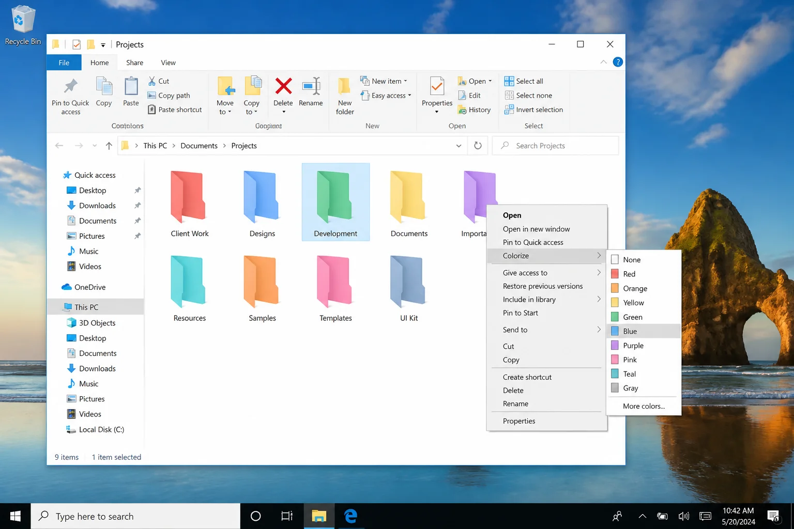Pick Blue folder color
The image size is (794, 529).
(x=644, y=331)
